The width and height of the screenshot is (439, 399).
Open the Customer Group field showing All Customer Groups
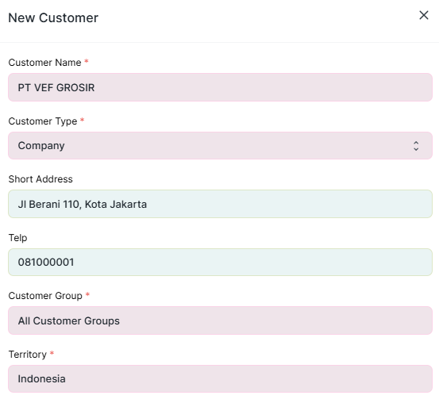[220, 320]
